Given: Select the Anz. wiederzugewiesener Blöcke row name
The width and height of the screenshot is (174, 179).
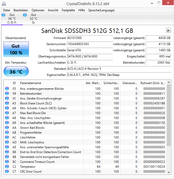Looking at the screenshot, I should (42, 88).
